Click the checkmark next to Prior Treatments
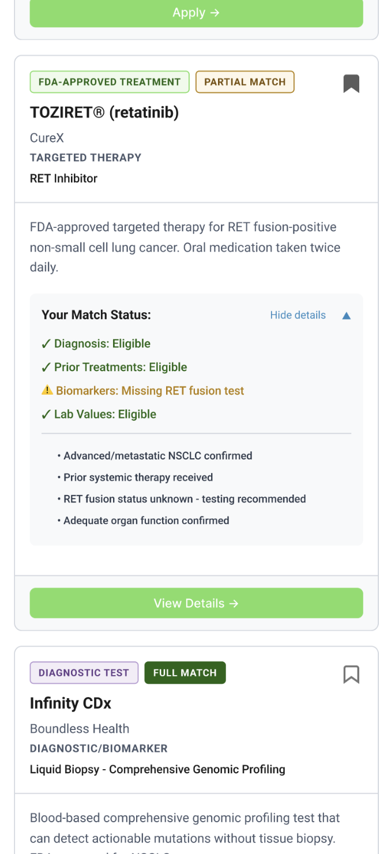 point(46,368)
